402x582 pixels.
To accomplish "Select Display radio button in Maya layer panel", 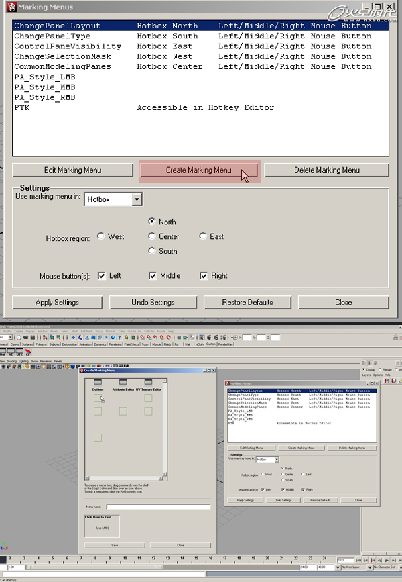I will (363, 370).
